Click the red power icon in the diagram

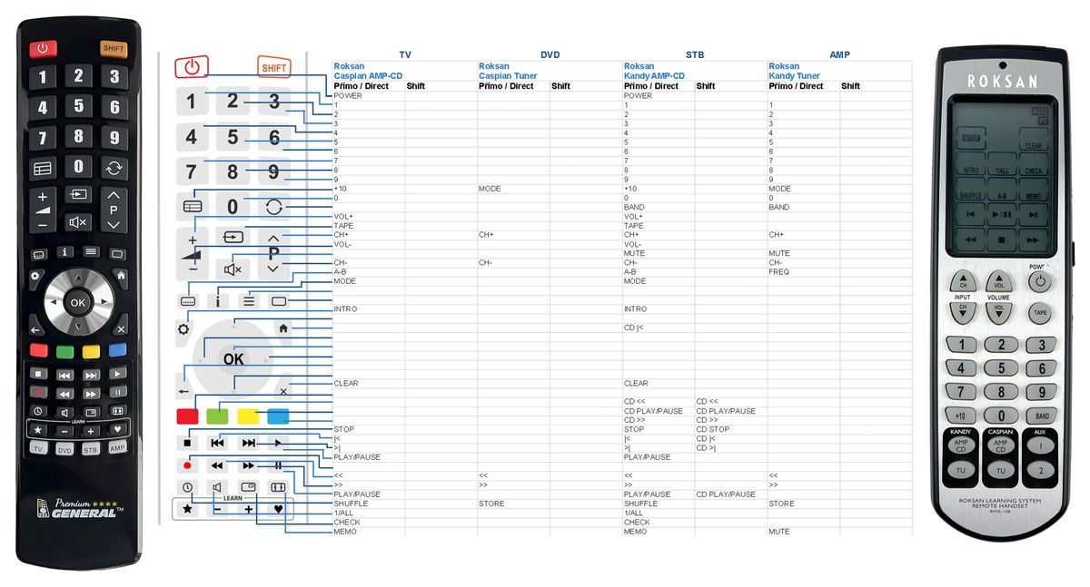191,66
